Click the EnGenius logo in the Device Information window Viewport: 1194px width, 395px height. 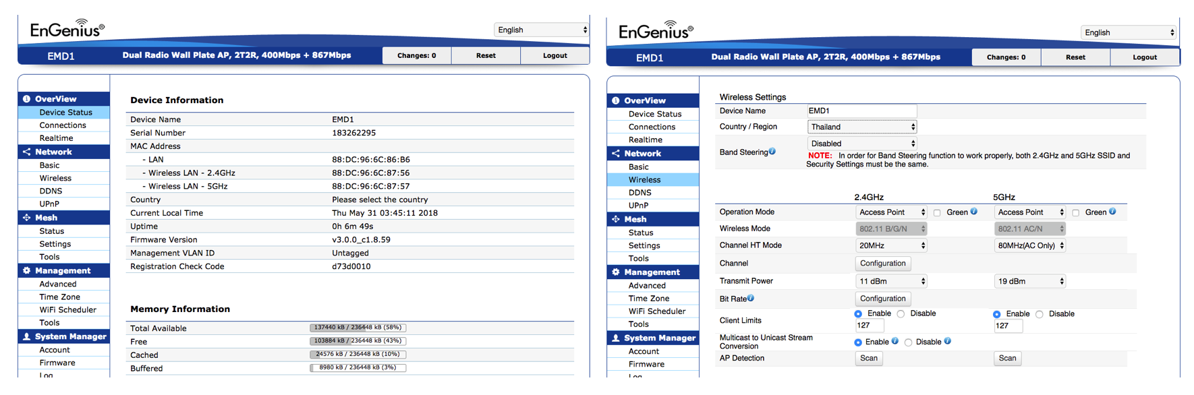pyautogui.click(x=67, y=28)
